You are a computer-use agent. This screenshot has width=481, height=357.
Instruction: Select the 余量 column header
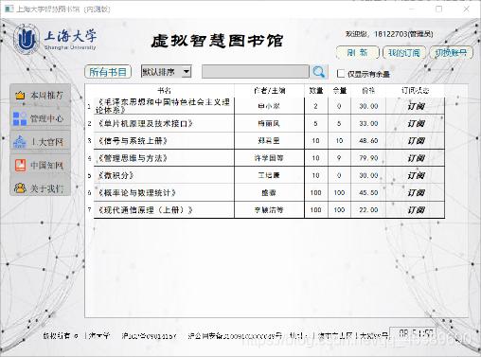tap(340, 91)
